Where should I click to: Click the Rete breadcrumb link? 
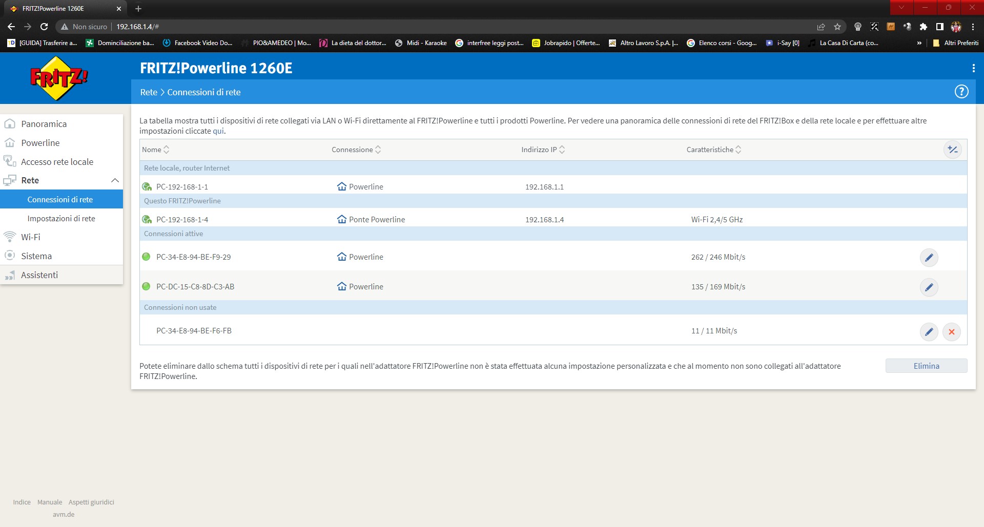(x=149, y=92)
